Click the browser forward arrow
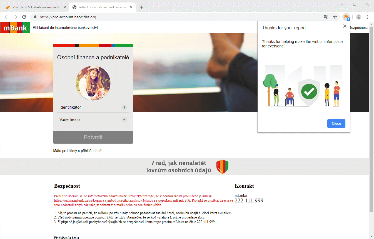Viewport: 374px width, 239px height. point(15,17)
